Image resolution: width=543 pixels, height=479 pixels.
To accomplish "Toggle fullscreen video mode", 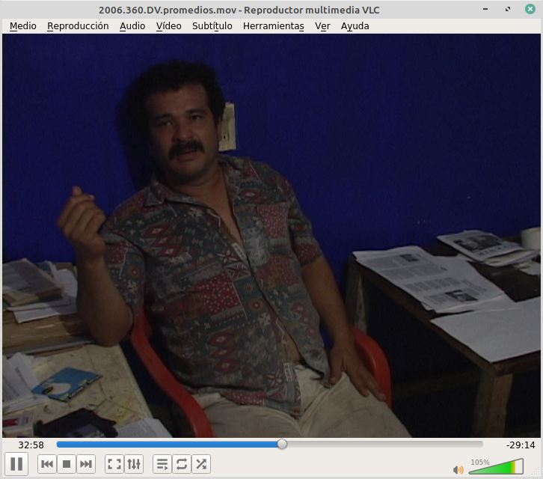I will click(114, 464).
